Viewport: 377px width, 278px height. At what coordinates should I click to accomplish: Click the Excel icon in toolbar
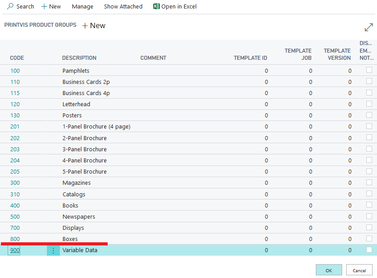point(156,7)
